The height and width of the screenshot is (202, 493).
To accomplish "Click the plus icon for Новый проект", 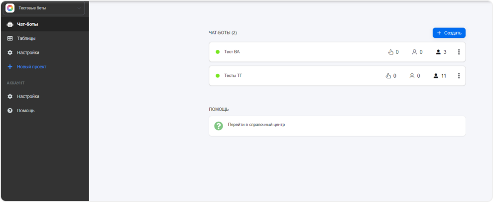I will coord(10,66).
